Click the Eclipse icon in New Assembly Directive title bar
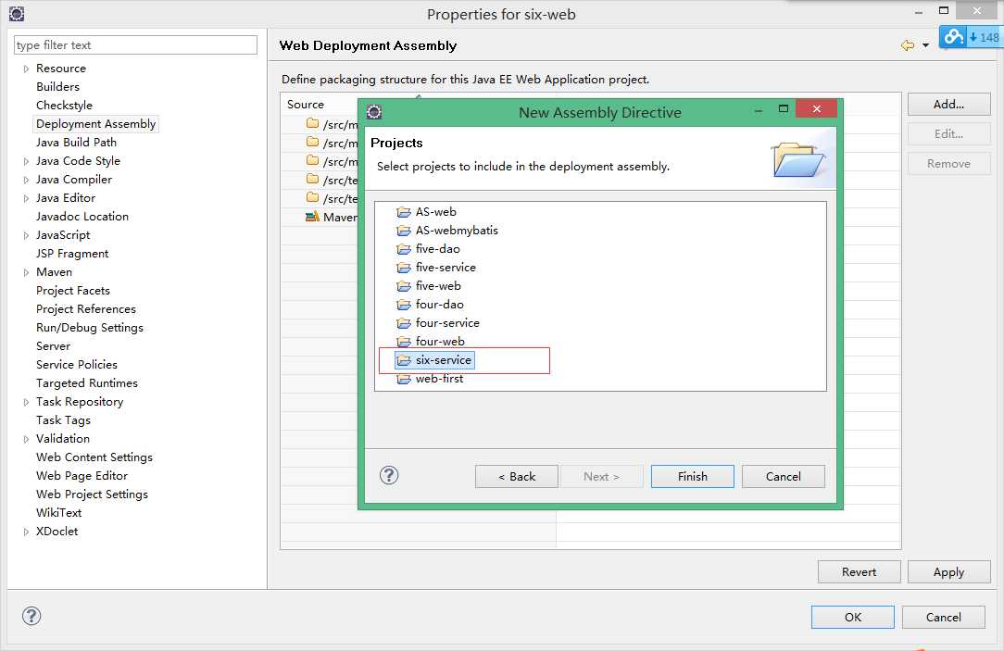1004x651 pixels. [x=374, y=113]
